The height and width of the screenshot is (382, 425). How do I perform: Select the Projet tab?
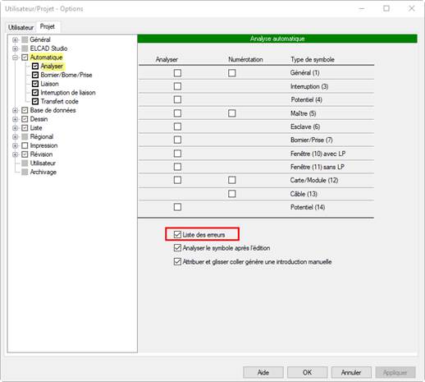48,26
